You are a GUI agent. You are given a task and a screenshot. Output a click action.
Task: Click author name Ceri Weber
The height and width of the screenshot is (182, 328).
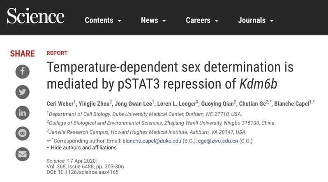[60, 104]
